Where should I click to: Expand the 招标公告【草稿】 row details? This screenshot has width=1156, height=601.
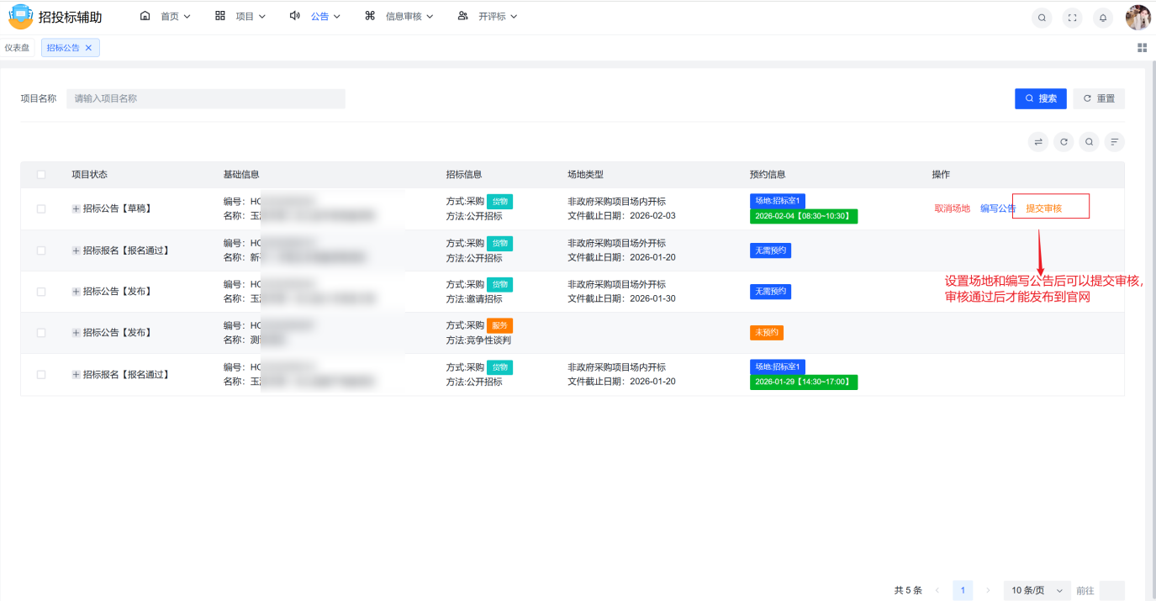coord(76,208)
